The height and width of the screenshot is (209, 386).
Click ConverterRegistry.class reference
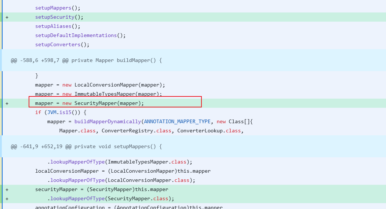[136, 131]
